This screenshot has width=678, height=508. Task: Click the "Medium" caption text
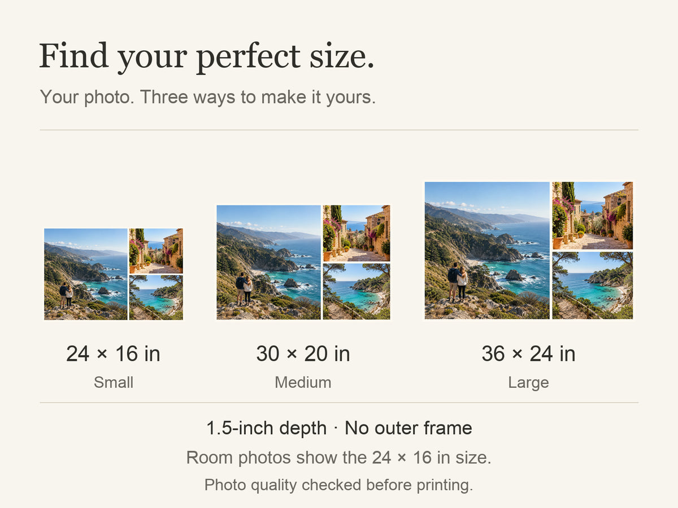303,382
